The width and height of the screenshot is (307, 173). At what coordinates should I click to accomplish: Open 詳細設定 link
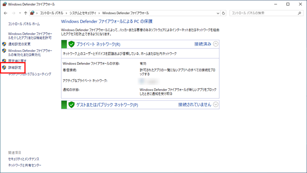click(x=15, y=67)
